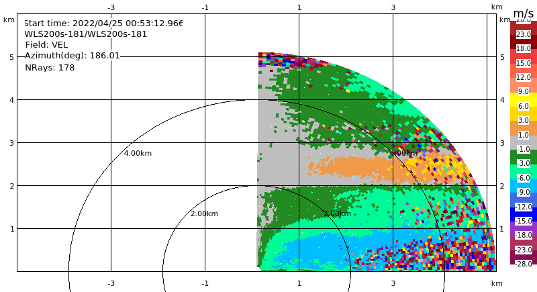The width and height of the screenshot is (537, 292).
Task: Select the -3.0 colorbar tick label
Action: point(524,163)
